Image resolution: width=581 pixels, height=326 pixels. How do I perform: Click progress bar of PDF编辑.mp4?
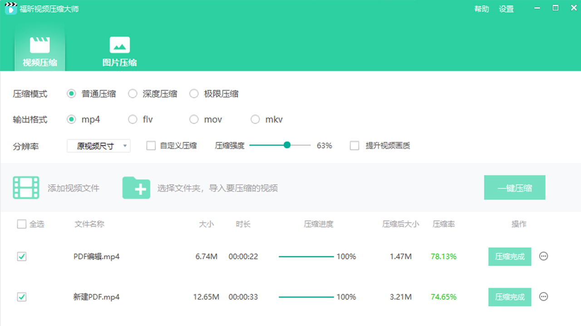pos(306,256)
